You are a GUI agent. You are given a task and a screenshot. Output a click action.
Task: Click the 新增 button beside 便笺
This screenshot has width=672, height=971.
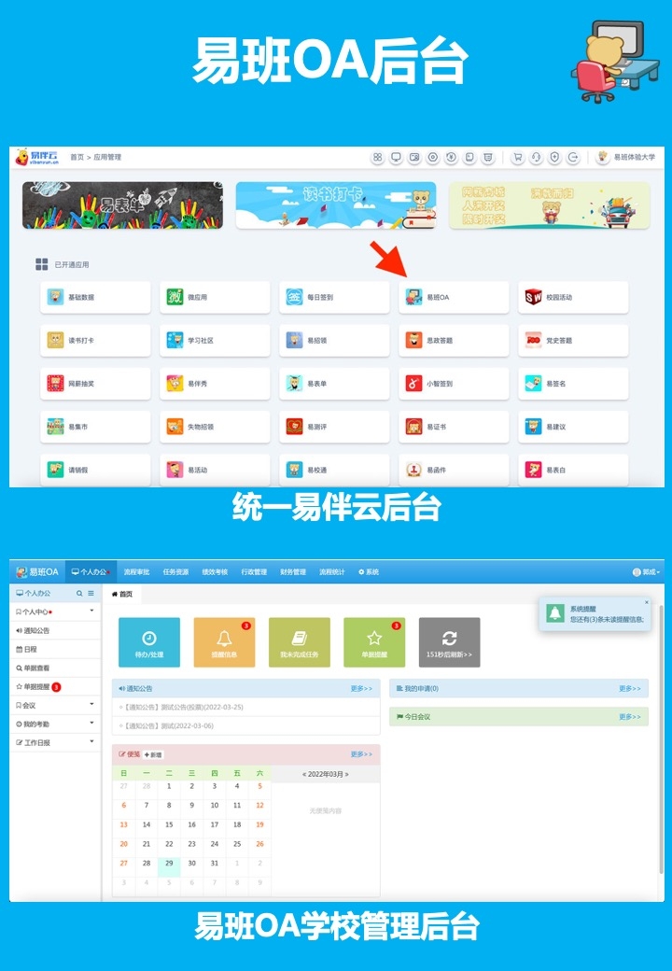pyautogui.click(x=153, y=754)
